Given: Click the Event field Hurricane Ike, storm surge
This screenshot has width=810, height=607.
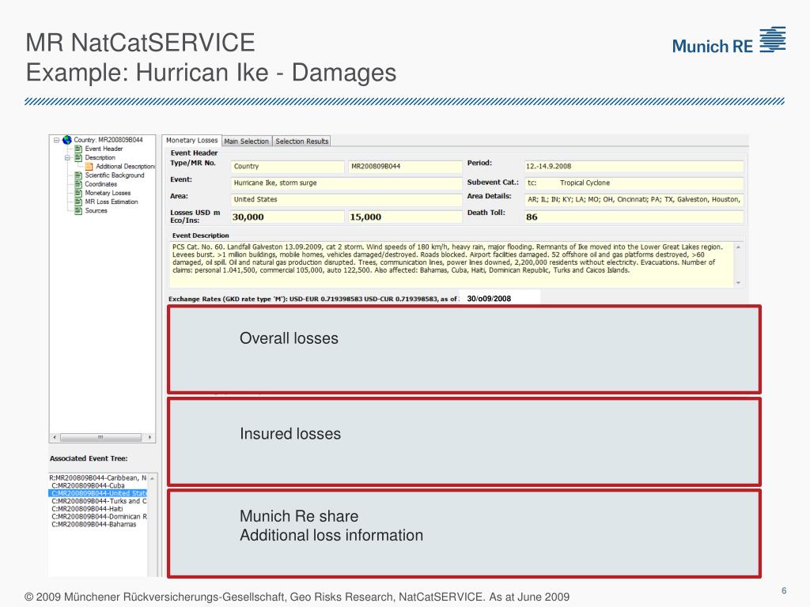Looking at the screenshot, I should (346, 183).
